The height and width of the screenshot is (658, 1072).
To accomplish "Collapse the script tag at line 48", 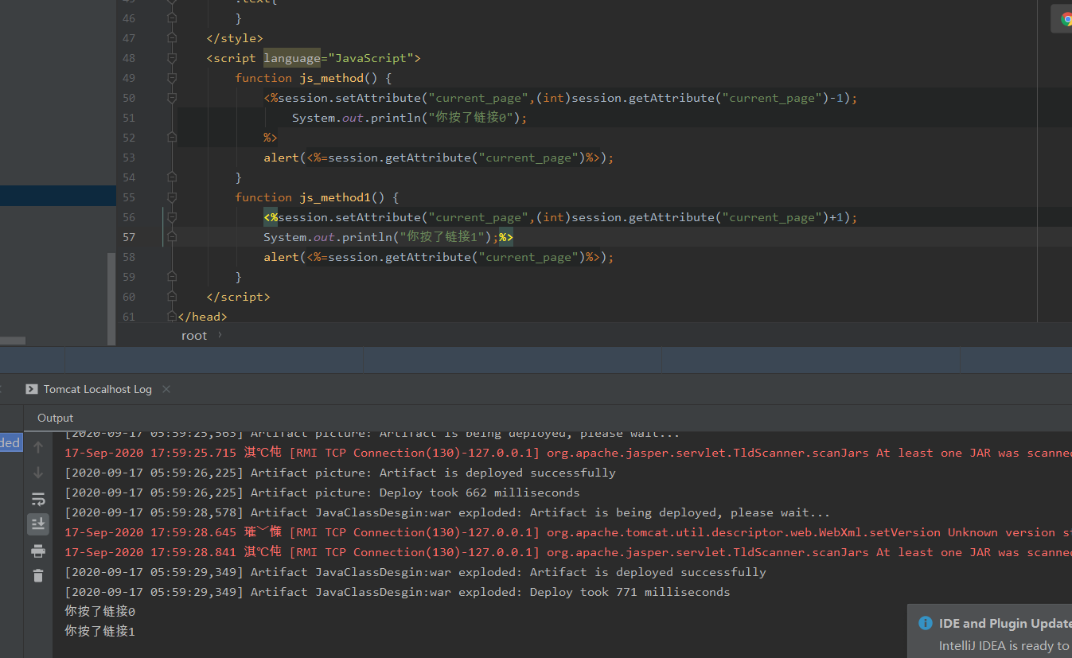I will tap(172, 58).
